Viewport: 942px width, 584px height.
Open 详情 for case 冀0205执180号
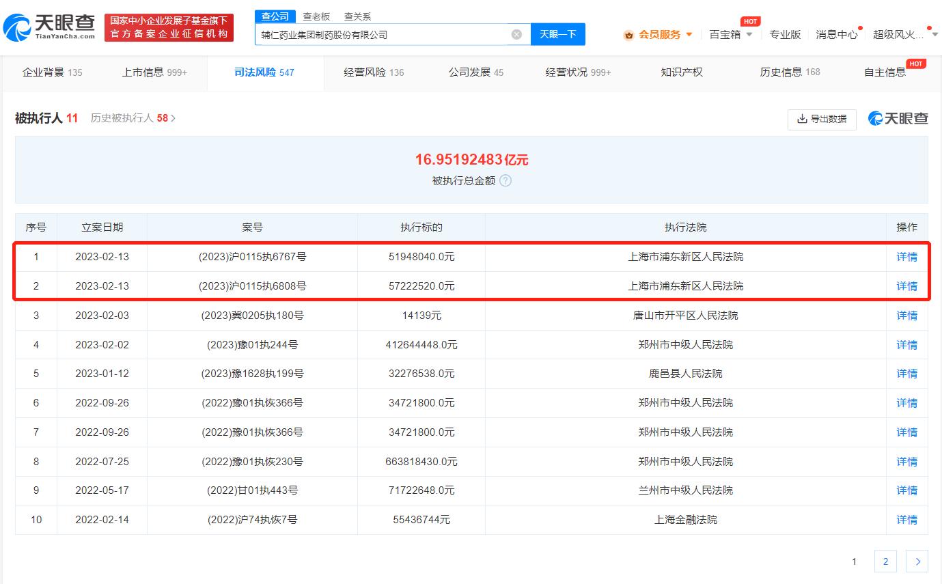(907, 316)
